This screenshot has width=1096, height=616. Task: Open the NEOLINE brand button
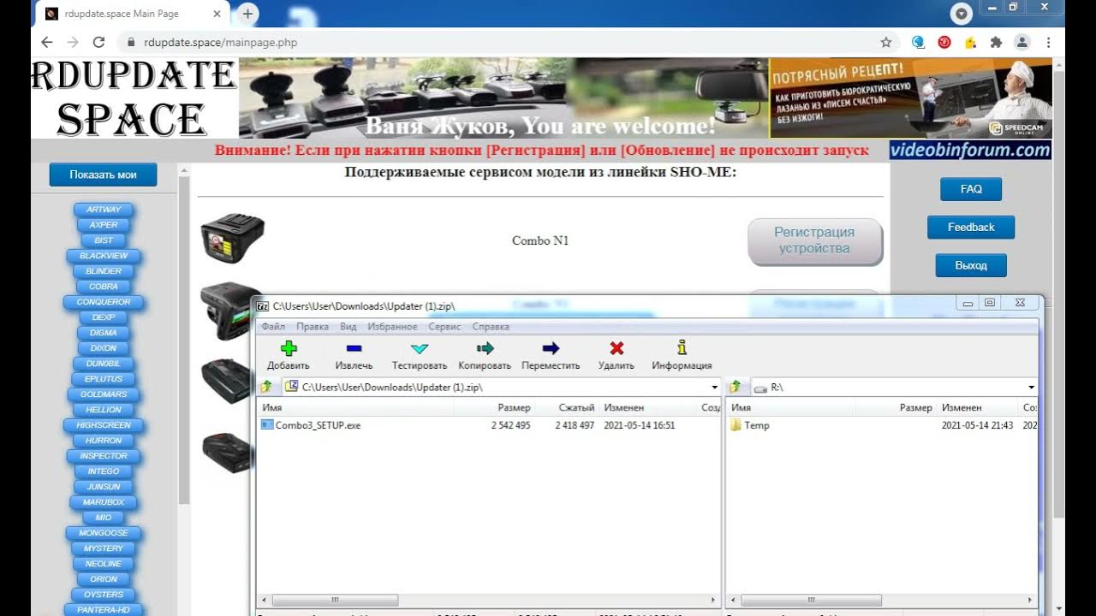click(x=104, y=564)
